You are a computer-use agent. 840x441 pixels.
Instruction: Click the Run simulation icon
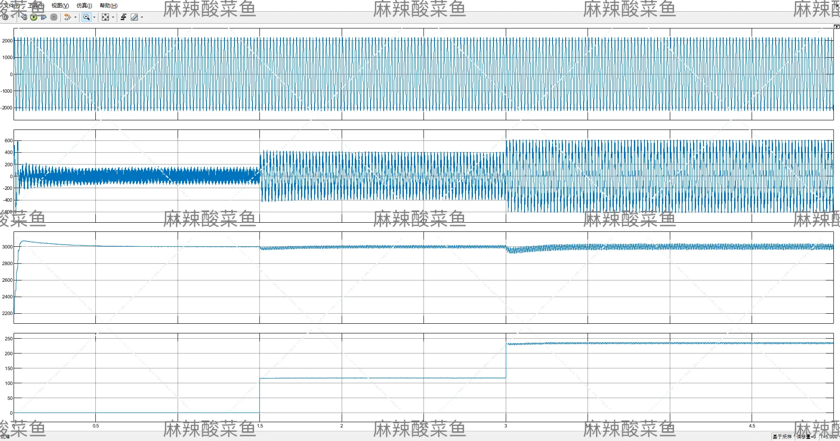pos(33,17)
